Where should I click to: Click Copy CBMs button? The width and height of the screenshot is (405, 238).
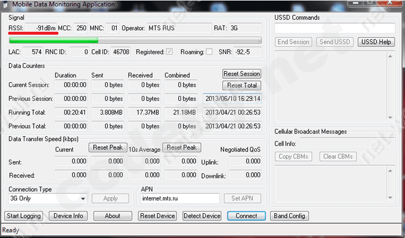point(293,157)
